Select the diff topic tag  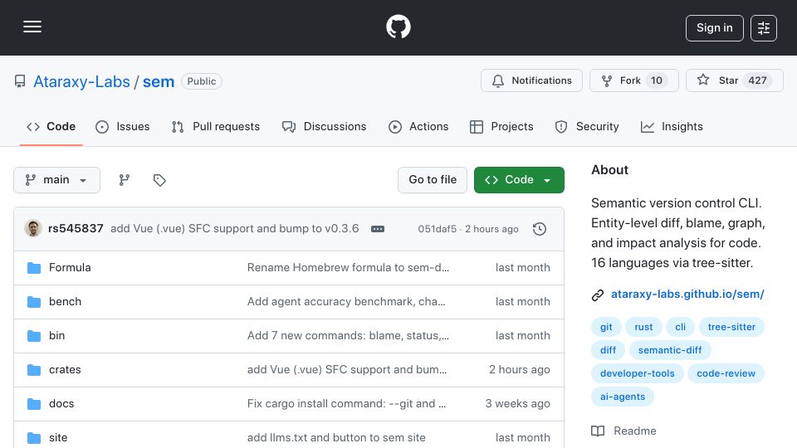click(x=608, y=350)
